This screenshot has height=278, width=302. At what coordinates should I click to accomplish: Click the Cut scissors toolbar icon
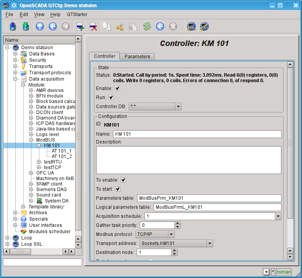coord(120,26)
